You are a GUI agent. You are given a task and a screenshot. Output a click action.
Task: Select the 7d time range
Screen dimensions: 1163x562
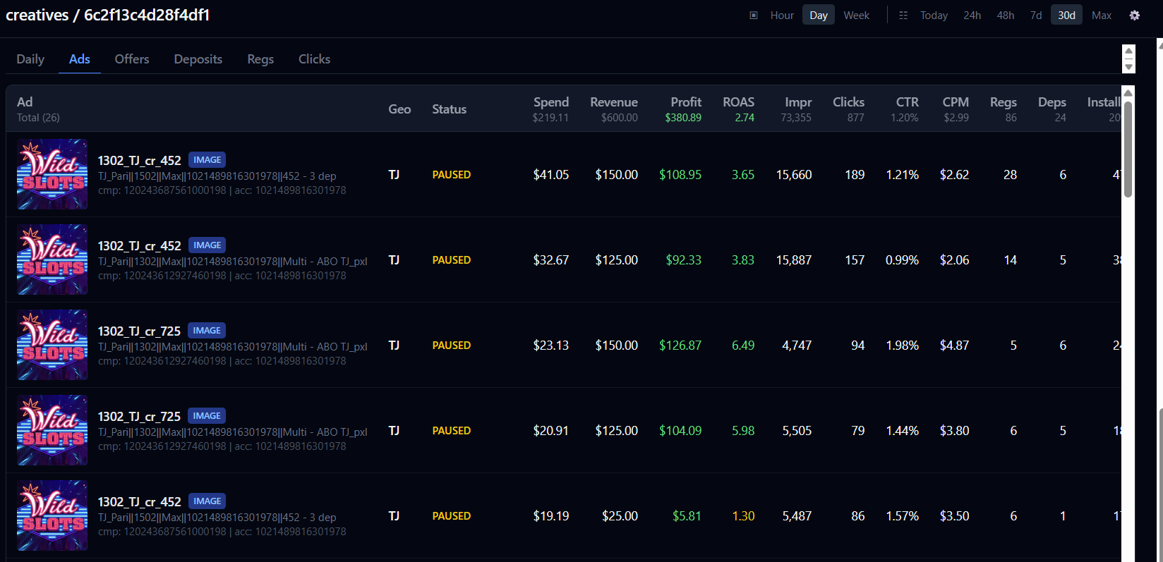(x=1035, y=16)
